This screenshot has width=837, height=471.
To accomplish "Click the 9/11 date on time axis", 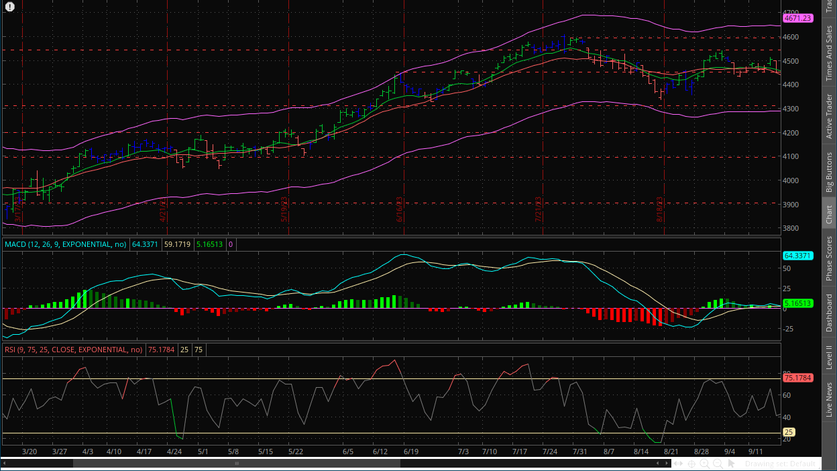I will click(757, 452).
